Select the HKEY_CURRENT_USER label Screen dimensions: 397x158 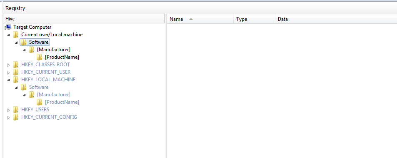46,72
